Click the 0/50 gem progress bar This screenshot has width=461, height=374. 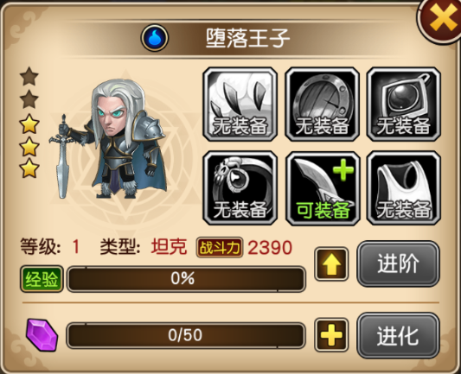(186, 335)
